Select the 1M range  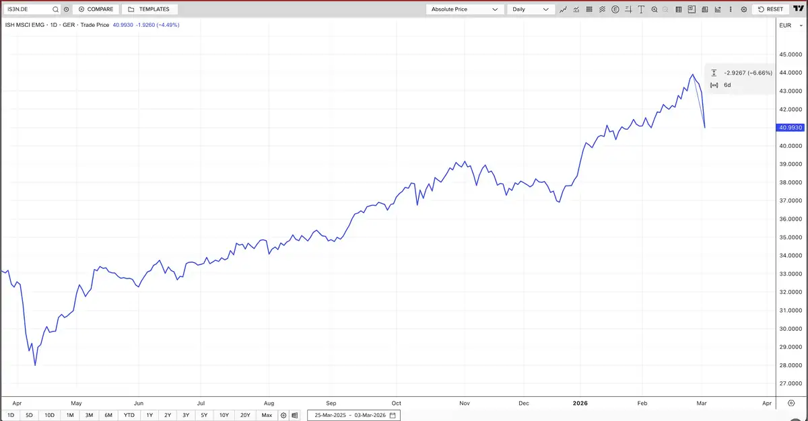pyautogui.click(x=70, y=415)
